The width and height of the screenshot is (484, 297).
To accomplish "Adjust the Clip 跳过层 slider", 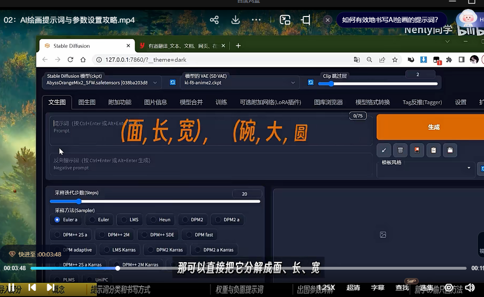I will point(378,84).
